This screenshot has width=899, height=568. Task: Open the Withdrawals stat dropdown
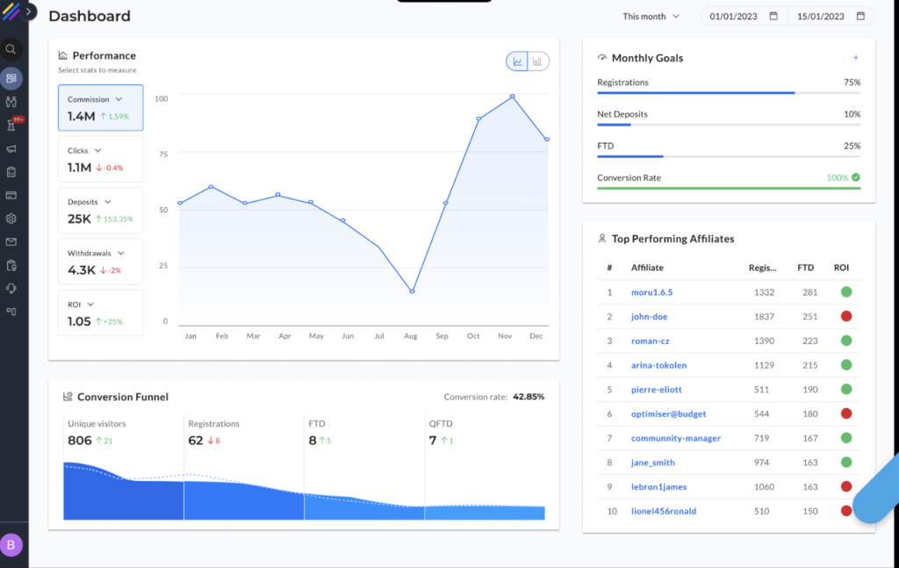coord(119,254)
